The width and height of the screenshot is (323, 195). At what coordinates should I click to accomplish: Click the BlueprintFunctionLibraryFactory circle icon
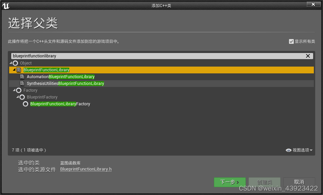pos(26,104)
